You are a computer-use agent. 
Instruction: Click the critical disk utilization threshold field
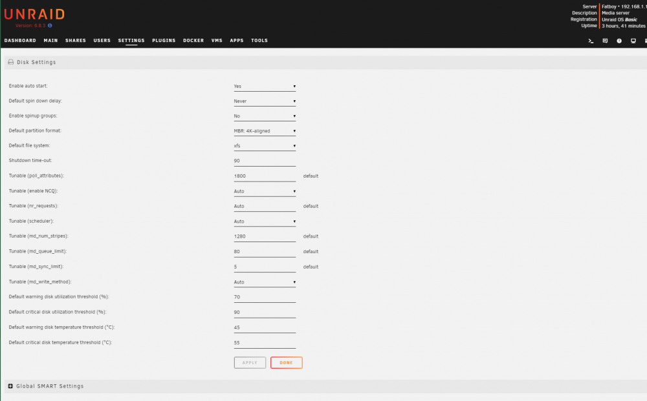pyautogui.click(x=265, y=313)
